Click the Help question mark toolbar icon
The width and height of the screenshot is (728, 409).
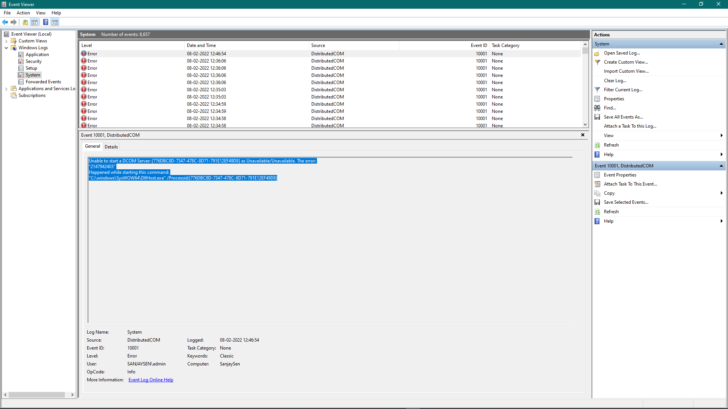[45, 22]
